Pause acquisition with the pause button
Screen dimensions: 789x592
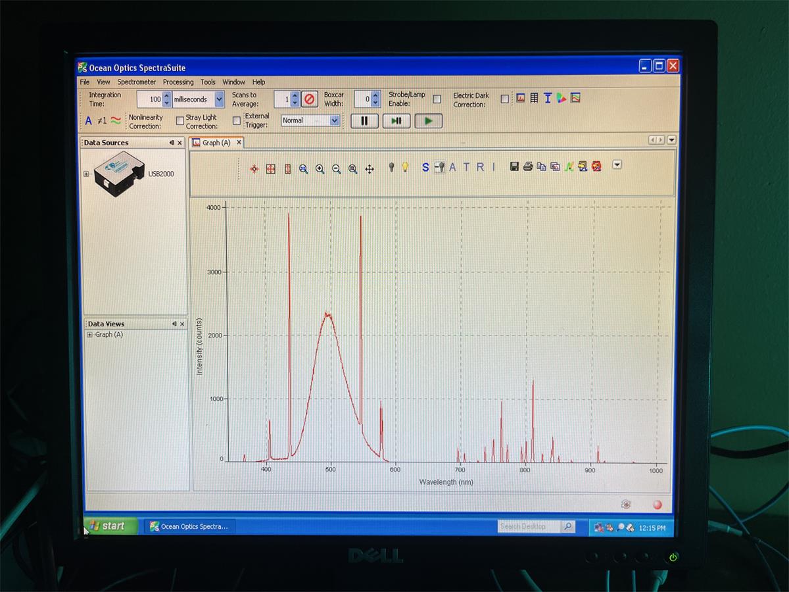tap(364, 121)
